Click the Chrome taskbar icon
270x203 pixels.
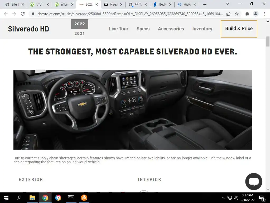tap(45, 198)
